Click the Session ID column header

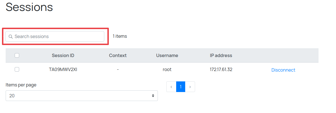[63, 55]
